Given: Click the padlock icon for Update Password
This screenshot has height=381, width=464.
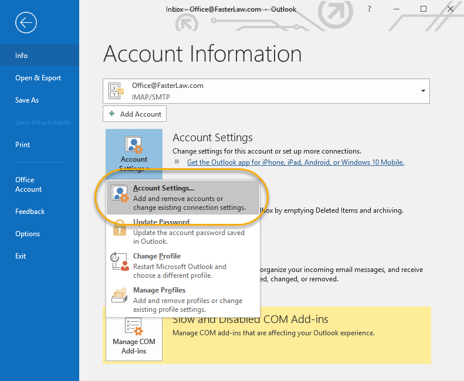Looking at the screenshot, I should pyautogui.click(x=120, y=227).
